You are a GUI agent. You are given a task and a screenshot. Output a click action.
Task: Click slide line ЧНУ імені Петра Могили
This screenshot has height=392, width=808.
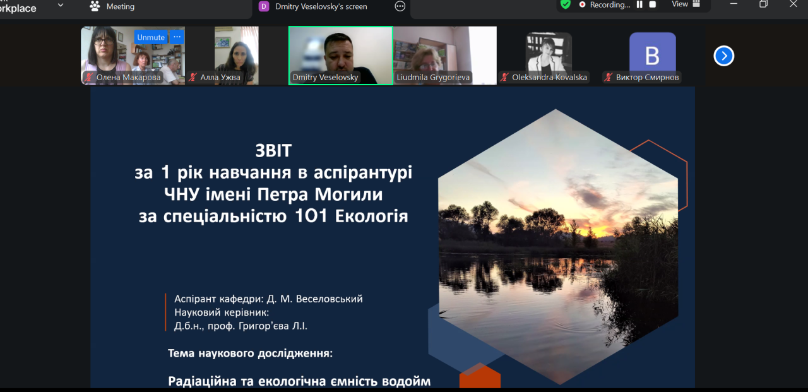pyautogui.click(x=273, y=194)
